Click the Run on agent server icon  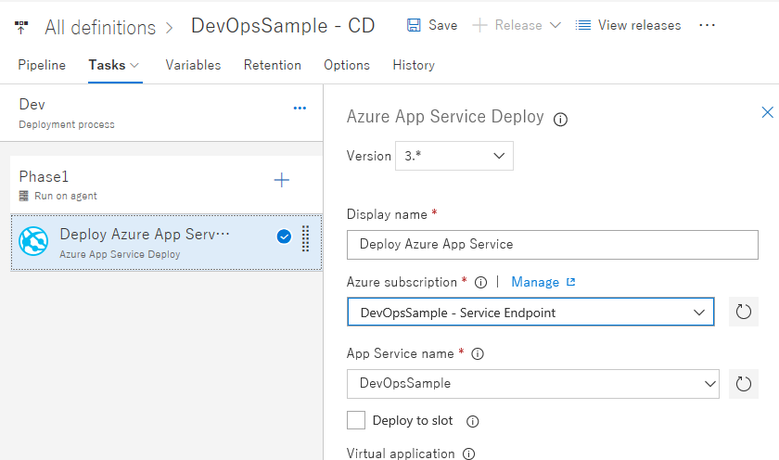[x=24, y=196]
